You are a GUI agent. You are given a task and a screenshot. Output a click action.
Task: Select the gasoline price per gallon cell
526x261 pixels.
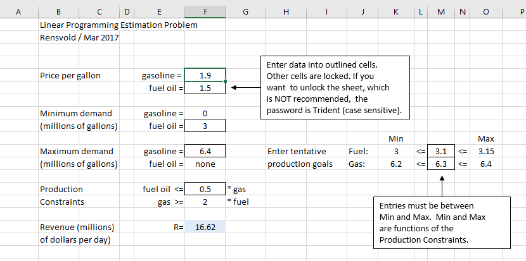tap(205, 76)
